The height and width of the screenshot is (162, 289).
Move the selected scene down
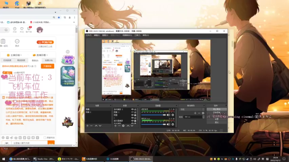pos(100,126)
